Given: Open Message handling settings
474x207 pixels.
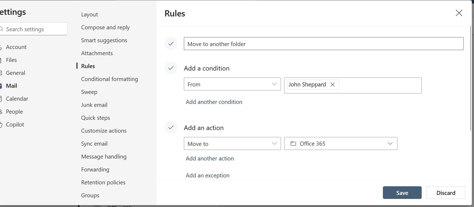Looking at the screenshot, I should [x=104, y=157].
